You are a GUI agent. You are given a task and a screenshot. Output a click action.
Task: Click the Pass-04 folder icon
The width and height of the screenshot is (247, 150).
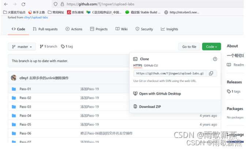point(14,116)
